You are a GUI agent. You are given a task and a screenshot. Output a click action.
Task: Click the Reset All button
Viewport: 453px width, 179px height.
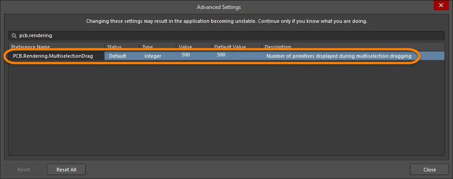[x=66, y=170]
